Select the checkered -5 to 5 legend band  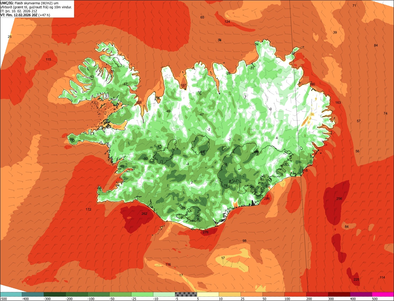click(186, 294)
